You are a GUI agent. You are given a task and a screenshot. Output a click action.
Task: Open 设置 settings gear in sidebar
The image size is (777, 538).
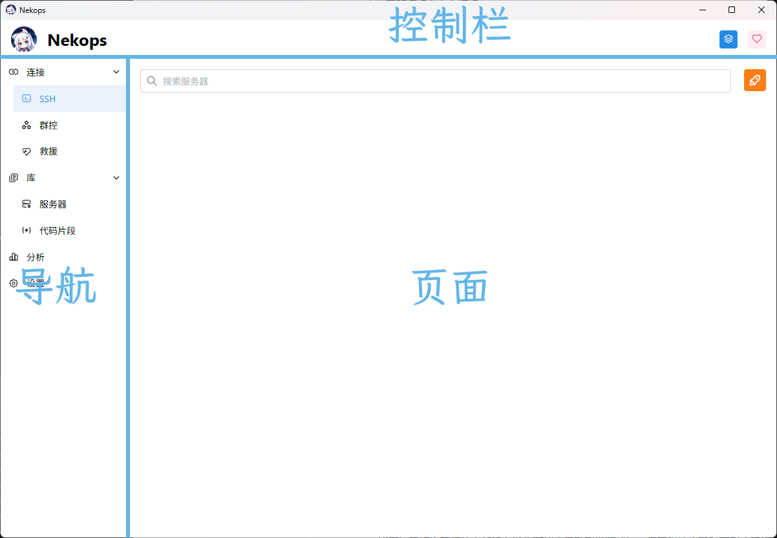pyautogui.click(x=14, y=283)
